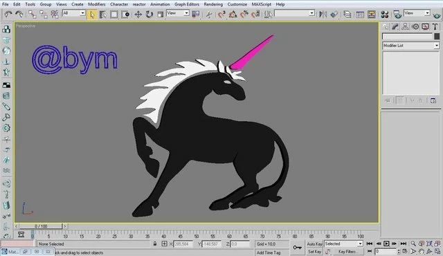Click the Redo arrow icon
The width and height of the screenshot is (443, 256).
19,14
